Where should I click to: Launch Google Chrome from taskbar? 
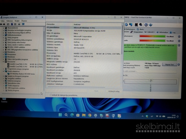tap(90, 115)
